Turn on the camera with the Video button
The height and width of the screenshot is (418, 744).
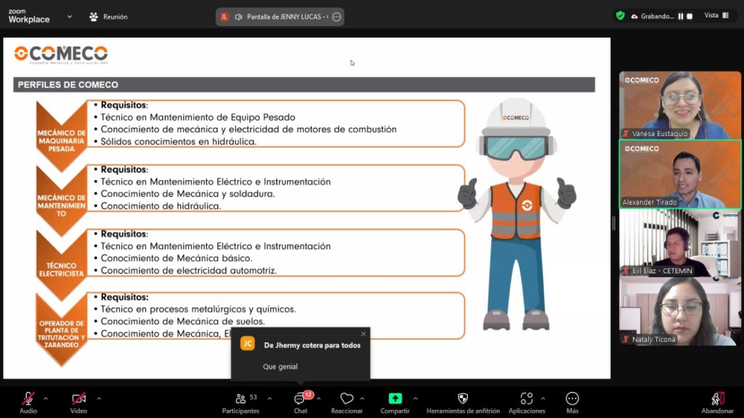(78, 399)
